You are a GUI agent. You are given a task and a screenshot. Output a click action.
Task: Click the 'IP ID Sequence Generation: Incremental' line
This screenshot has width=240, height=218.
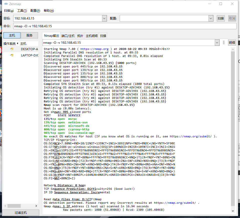click(77, 192)
